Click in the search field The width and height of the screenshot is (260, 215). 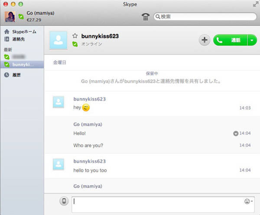coord(205,16)
